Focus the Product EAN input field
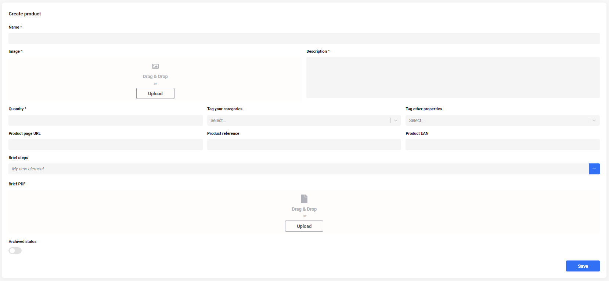Screen dimensions: 609x281 [502, 145]
